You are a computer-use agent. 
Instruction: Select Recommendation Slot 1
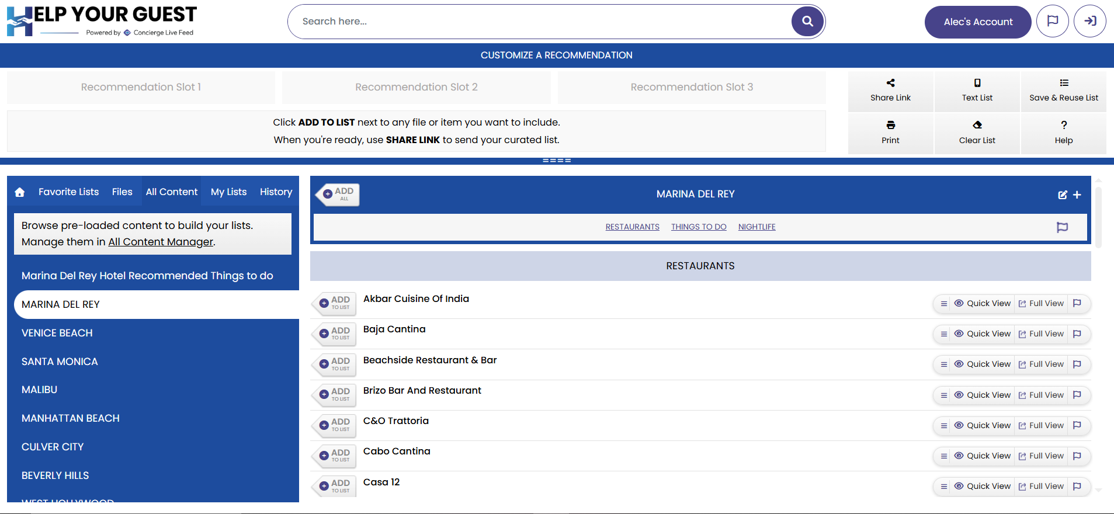tap(141, 87)
